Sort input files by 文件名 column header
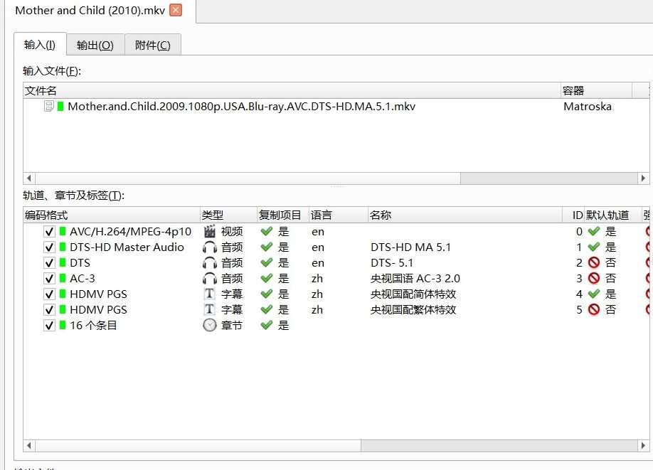This screenshot has height=470, width=653. click(x=292, y=90)
